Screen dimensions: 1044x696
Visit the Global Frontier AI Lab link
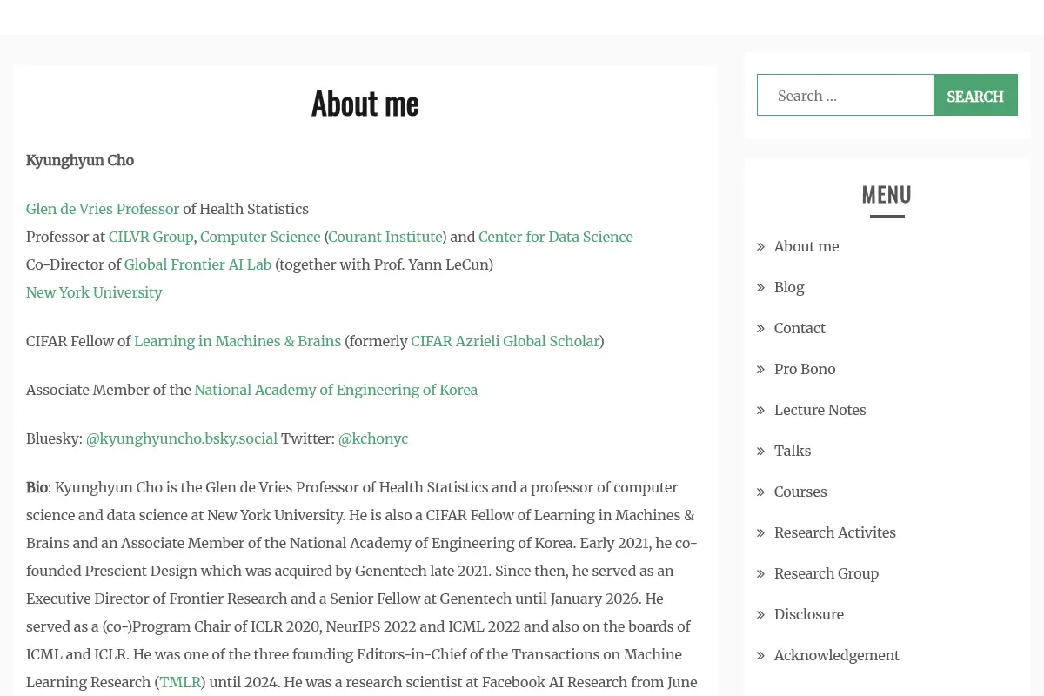(197, 264)
